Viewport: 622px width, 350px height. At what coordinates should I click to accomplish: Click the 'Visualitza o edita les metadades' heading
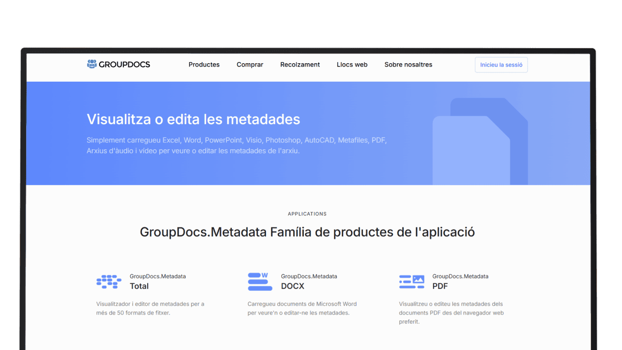193,119
